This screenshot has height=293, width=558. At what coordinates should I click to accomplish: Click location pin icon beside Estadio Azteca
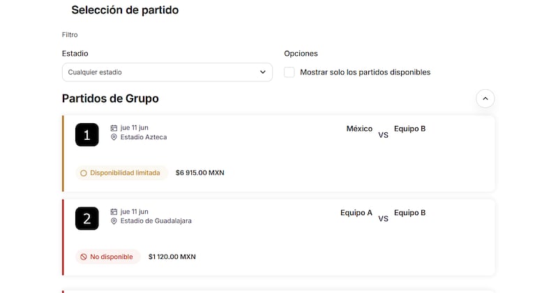114,138
